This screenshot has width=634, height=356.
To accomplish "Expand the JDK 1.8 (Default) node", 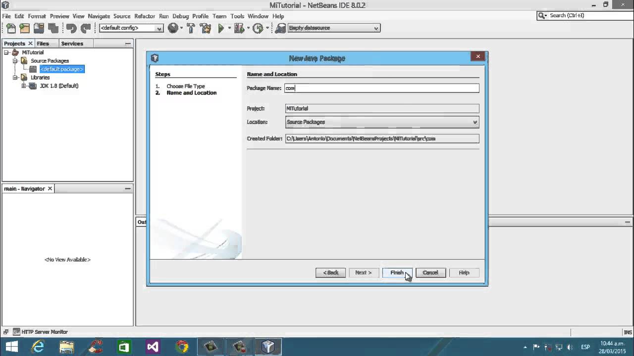I will pos(24,86).
